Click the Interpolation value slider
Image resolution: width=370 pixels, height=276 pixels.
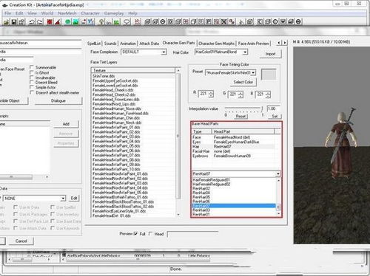point(243,108)
